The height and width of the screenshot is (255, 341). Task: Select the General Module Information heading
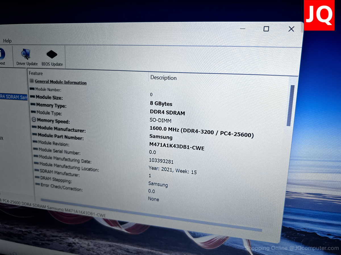pos(61,82)
